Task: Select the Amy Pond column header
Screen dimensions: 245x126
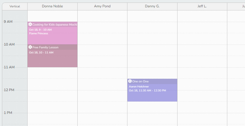Action: pos(102,6)
